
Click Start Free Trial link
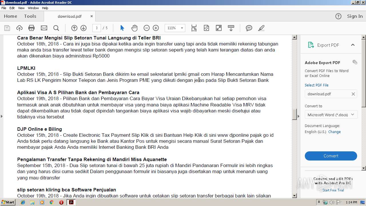333,190
